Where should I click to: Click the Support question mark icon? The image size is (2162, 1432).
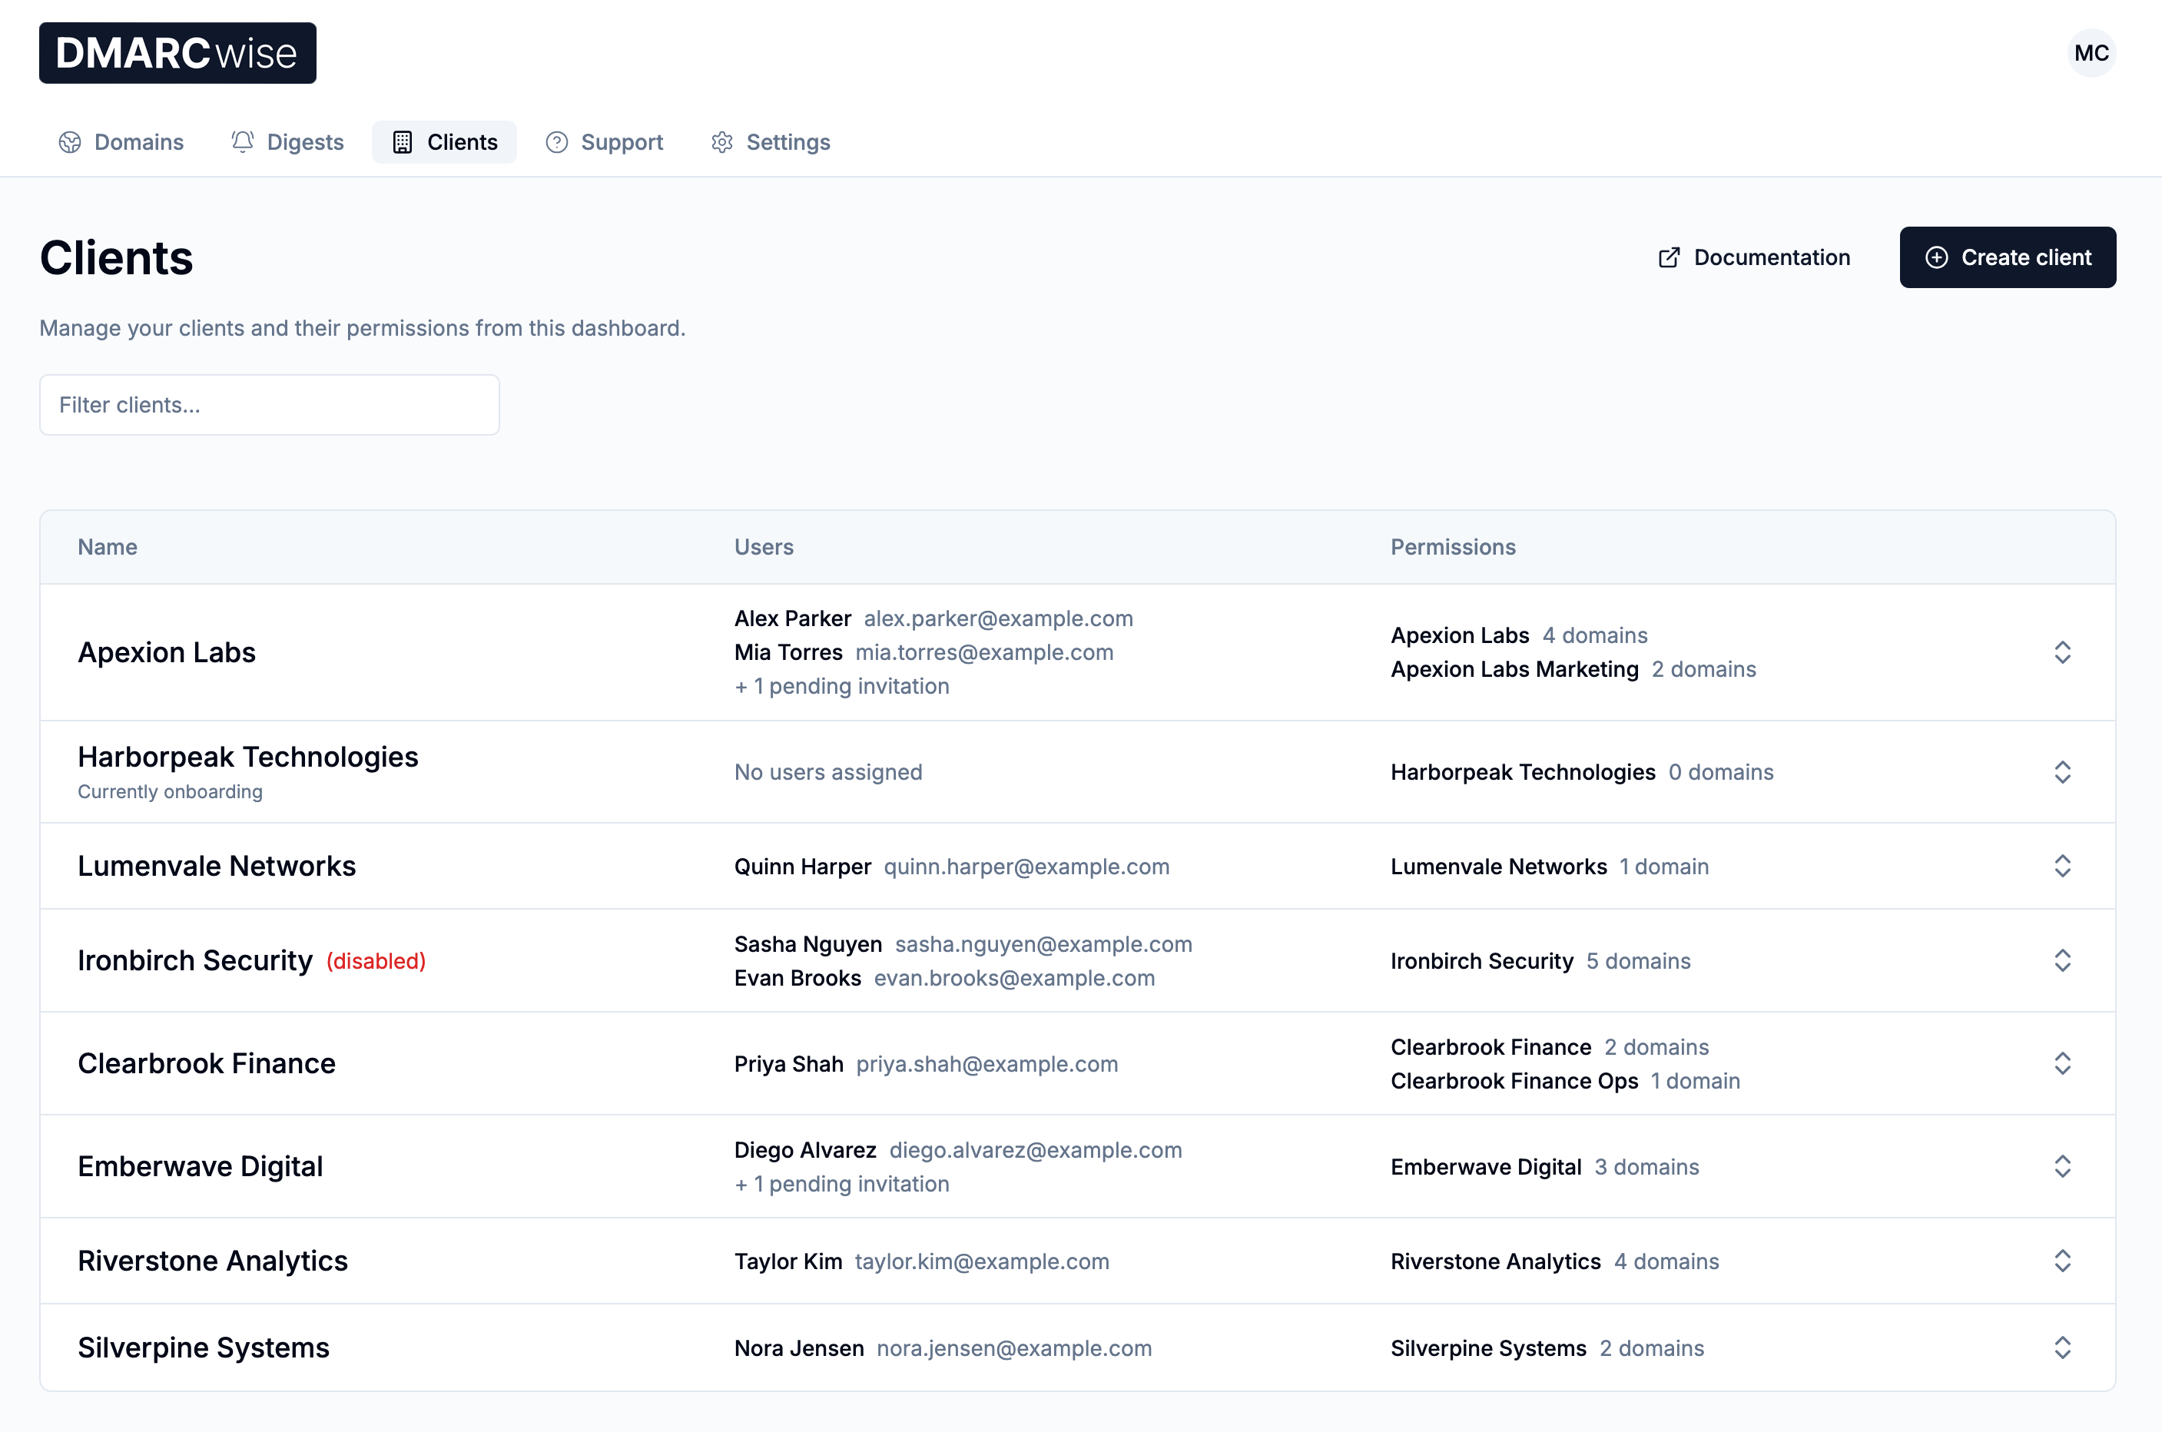[x=555, y=141]
